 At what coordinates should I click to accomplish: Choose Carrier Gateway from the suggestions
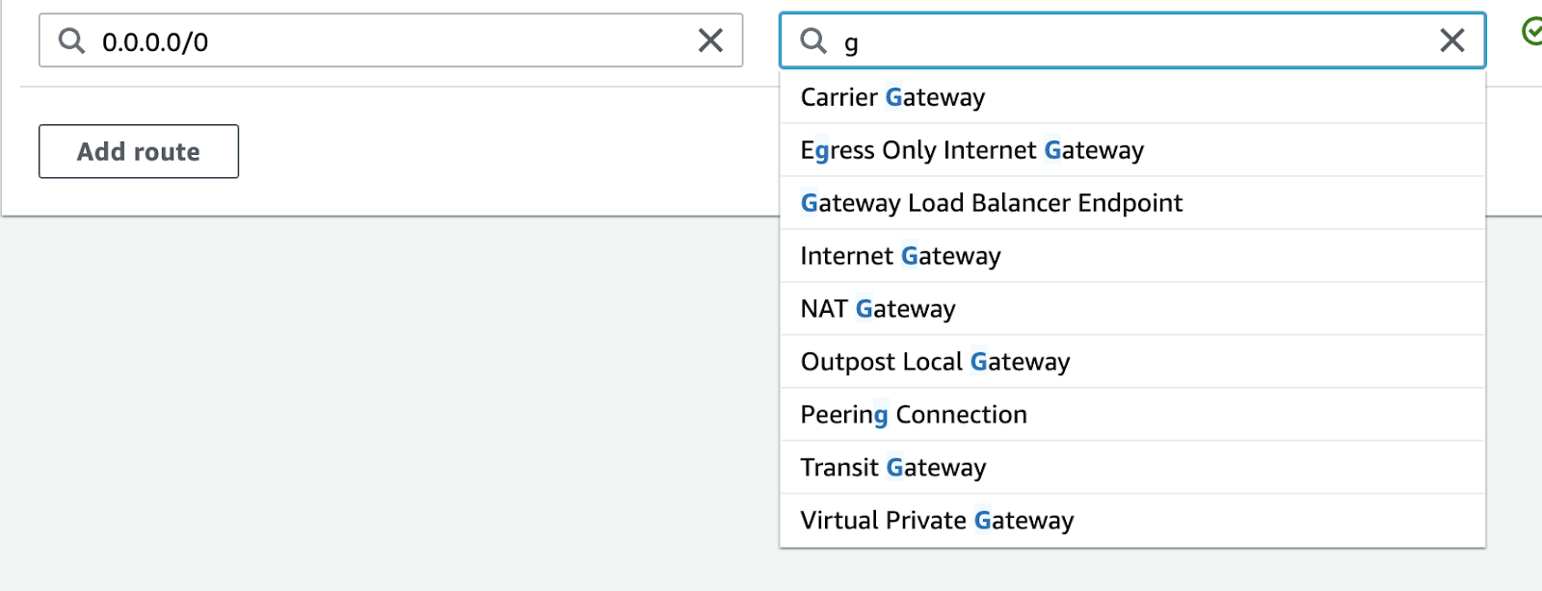point(892,97)
